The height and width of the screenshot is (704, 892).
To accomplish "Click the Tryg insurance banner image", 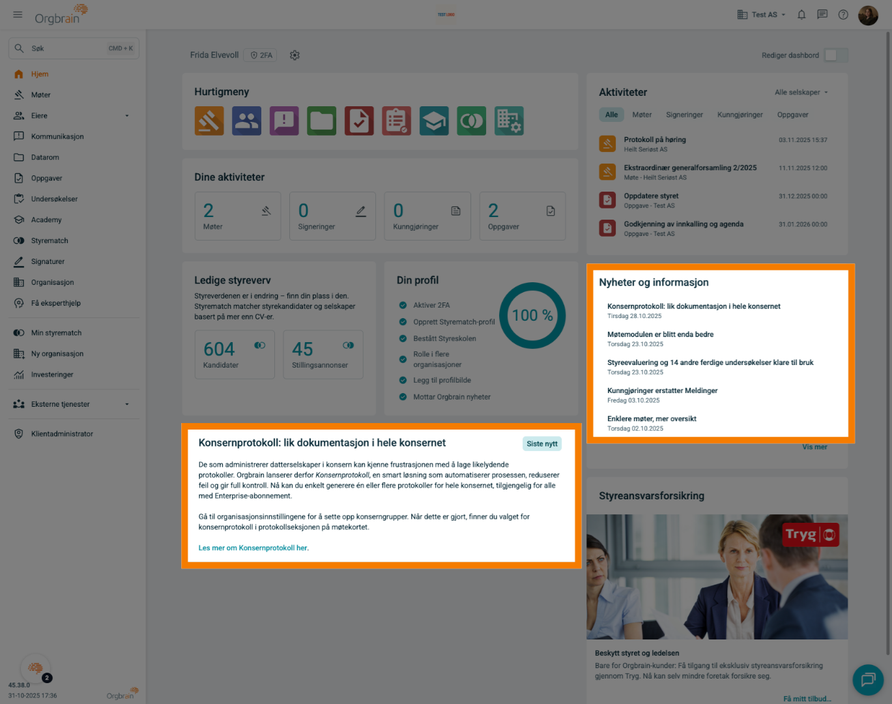I will (x=717, y=577).
